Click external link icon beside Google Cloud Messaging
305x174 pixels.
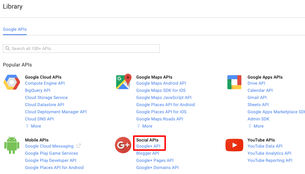78,146
